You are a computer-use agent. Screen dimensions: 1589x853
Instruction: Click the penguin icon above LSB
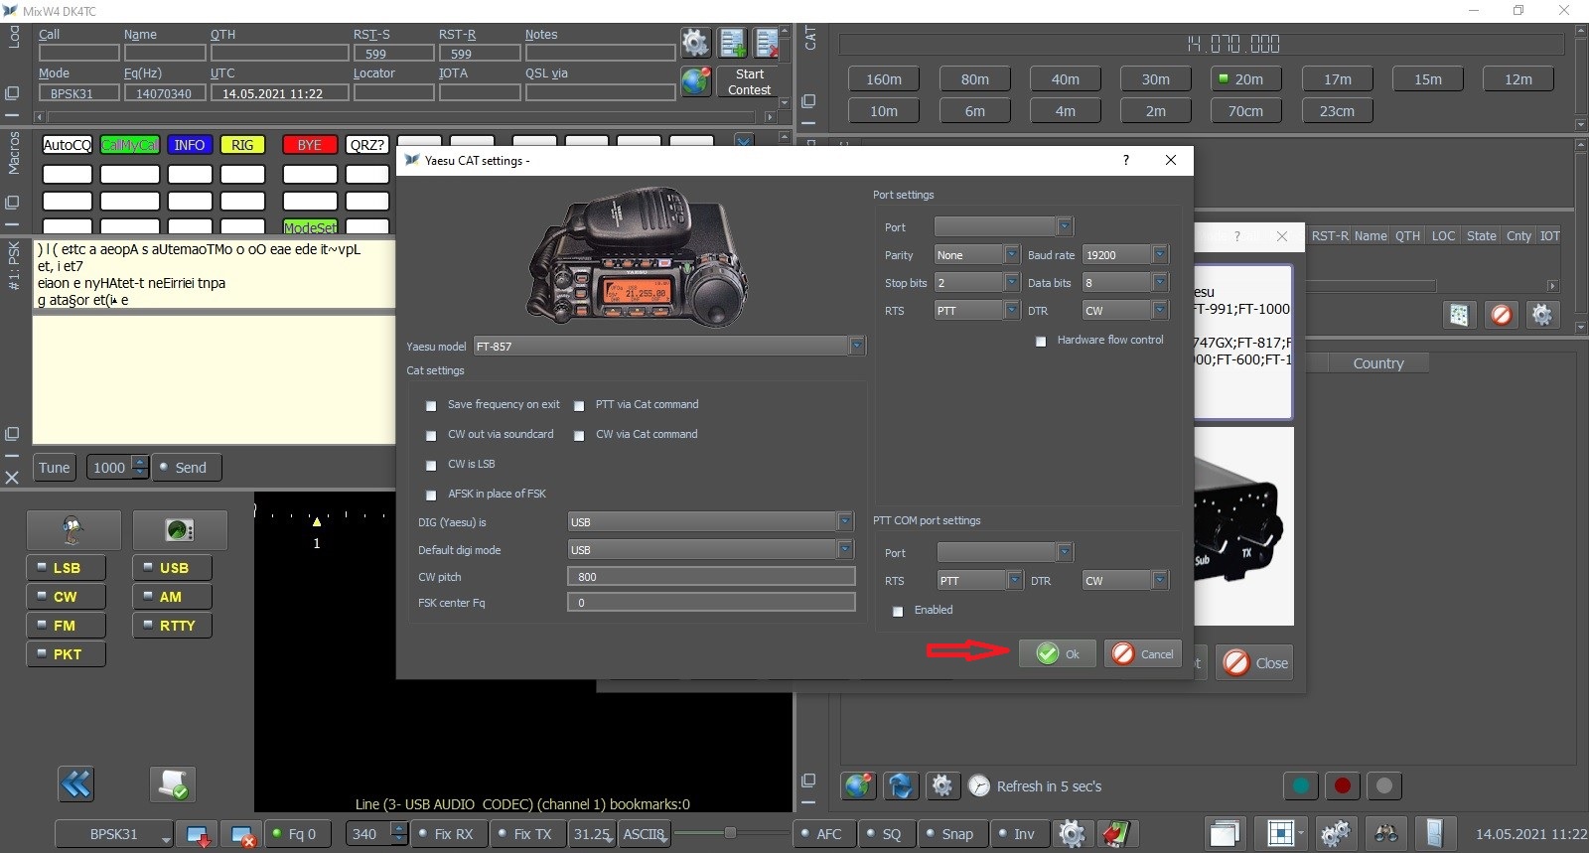click(72, 530)
